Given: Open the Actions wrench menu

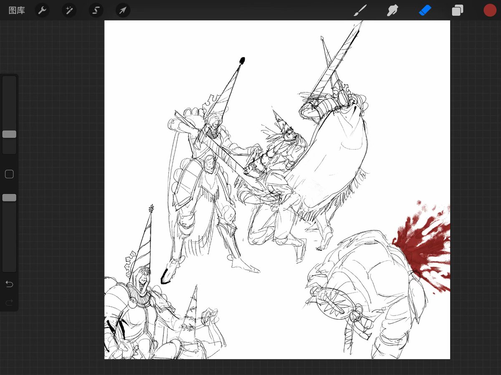Looking at the screenshot, I should tap(42, 10).
